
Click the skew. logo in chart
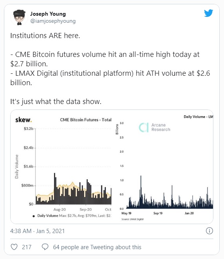tap(24, 120)
